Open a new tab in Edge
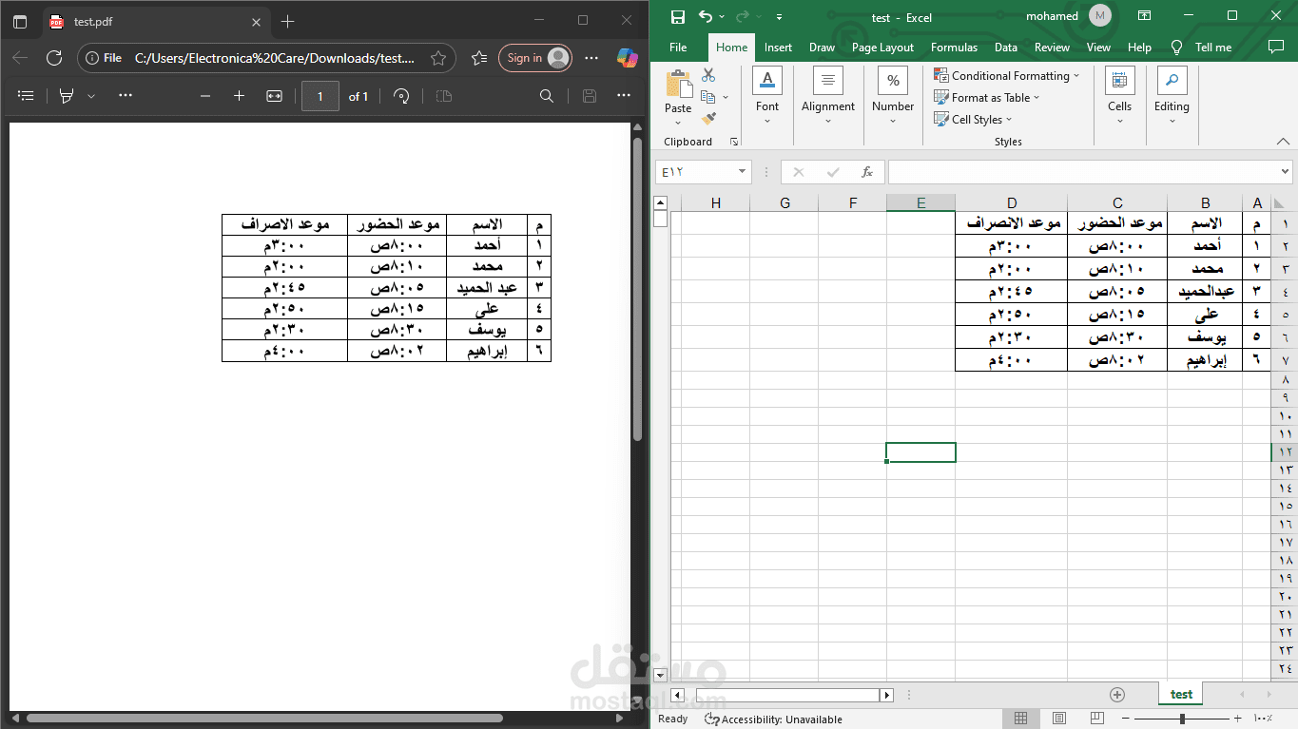 tap(287, 21)
